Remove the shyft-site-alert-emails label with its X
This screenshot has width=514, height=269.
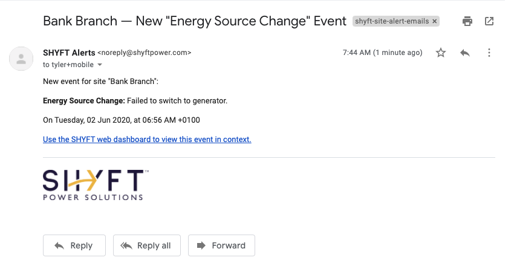click(435, 21)
